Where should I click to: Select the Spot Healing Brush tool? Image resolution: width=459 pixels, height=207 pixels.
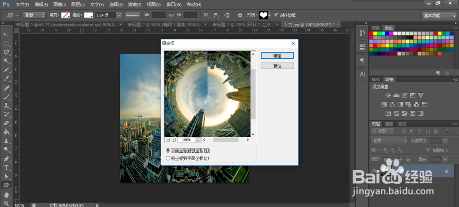click(x=6, y=88)
